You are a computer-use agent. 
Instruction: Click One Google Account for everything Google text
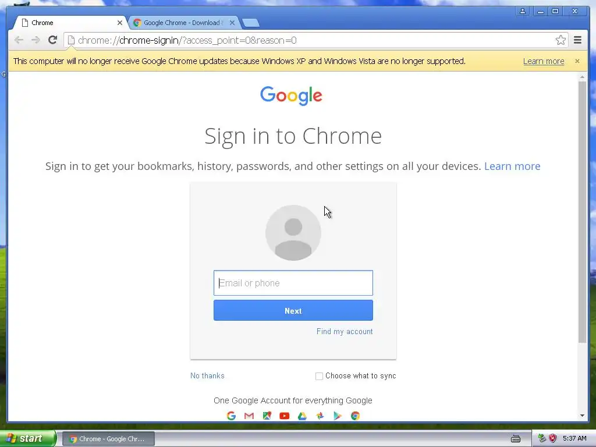click(293, 400)
